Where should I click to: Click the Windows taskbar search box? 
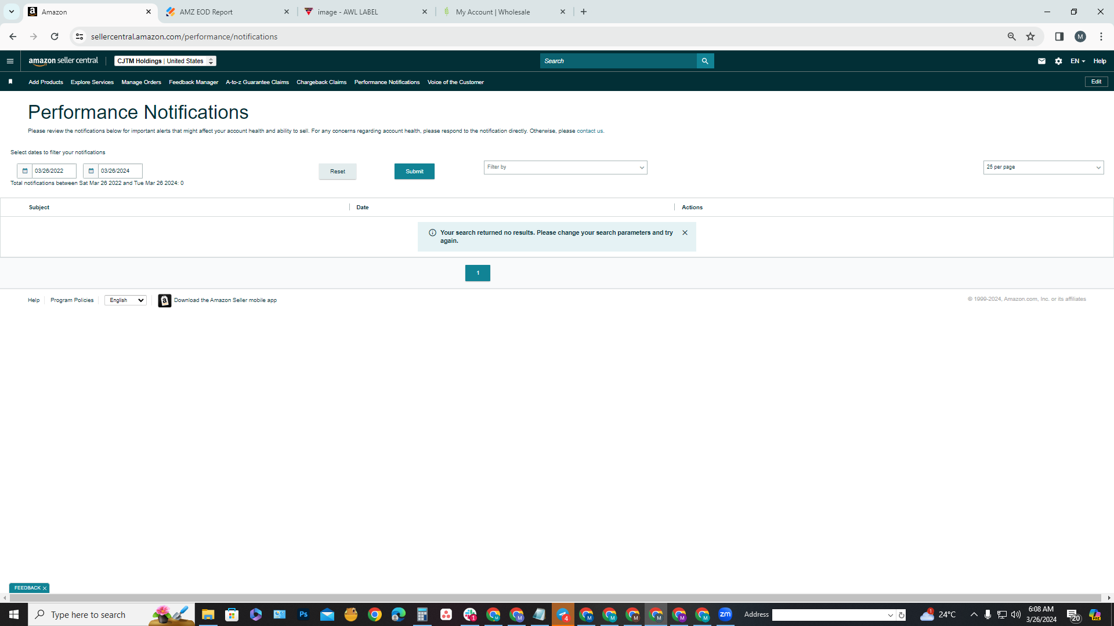pyautogui.click(x=111, y=614)
